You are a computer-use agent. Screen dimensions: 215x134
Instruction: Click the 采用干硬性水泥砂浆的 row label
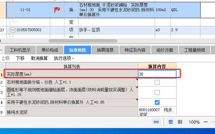[72, 102]
